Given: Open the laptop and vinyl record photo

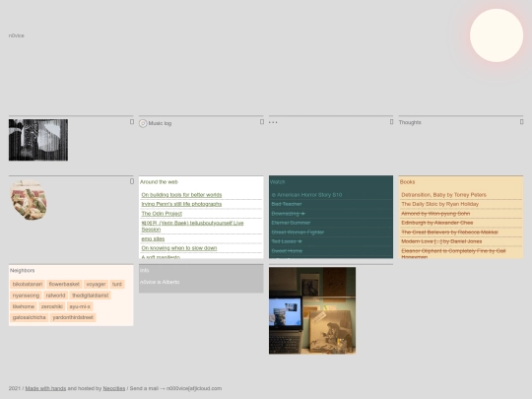Looking at the screenshot, I should pyautogui.click(x=312, y=310).
